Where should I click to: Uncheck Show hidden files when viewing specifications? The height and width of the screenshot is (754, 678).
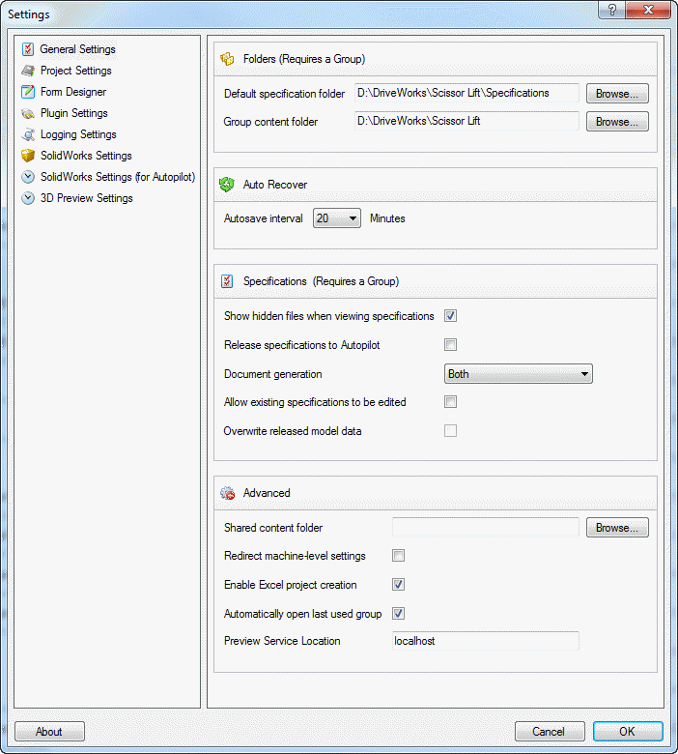(450, 316)
